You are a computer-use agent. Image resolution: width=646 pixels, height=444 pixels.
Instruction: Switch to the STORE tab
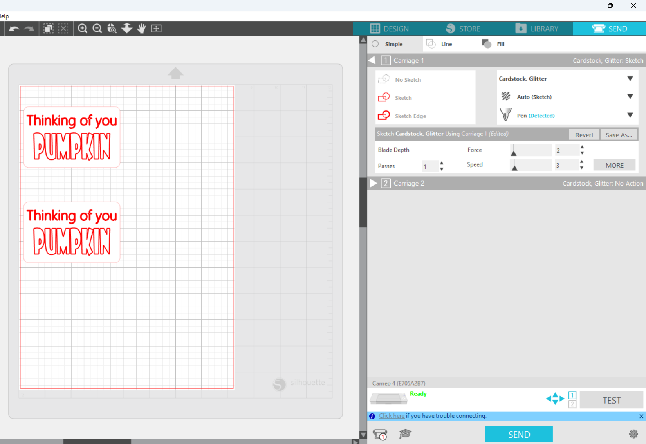click(x=463, y=29)
